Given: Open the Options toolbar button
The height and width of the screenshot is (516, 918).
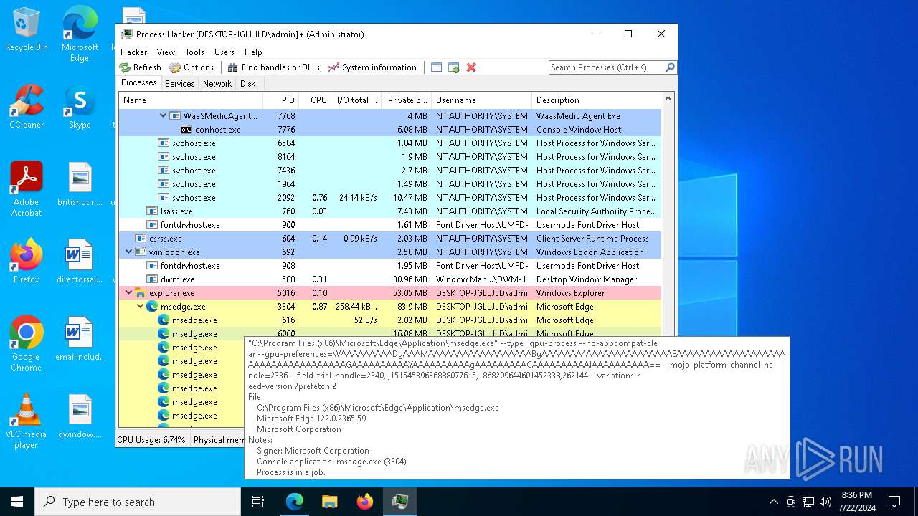Looking at the screenshot, I should point(191,67).
